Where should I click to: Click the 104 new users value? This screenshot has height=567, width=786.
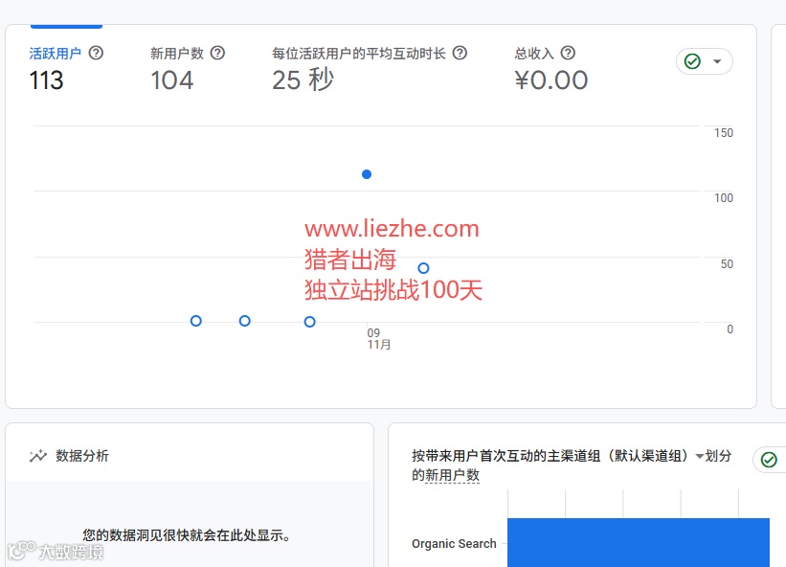172,80
